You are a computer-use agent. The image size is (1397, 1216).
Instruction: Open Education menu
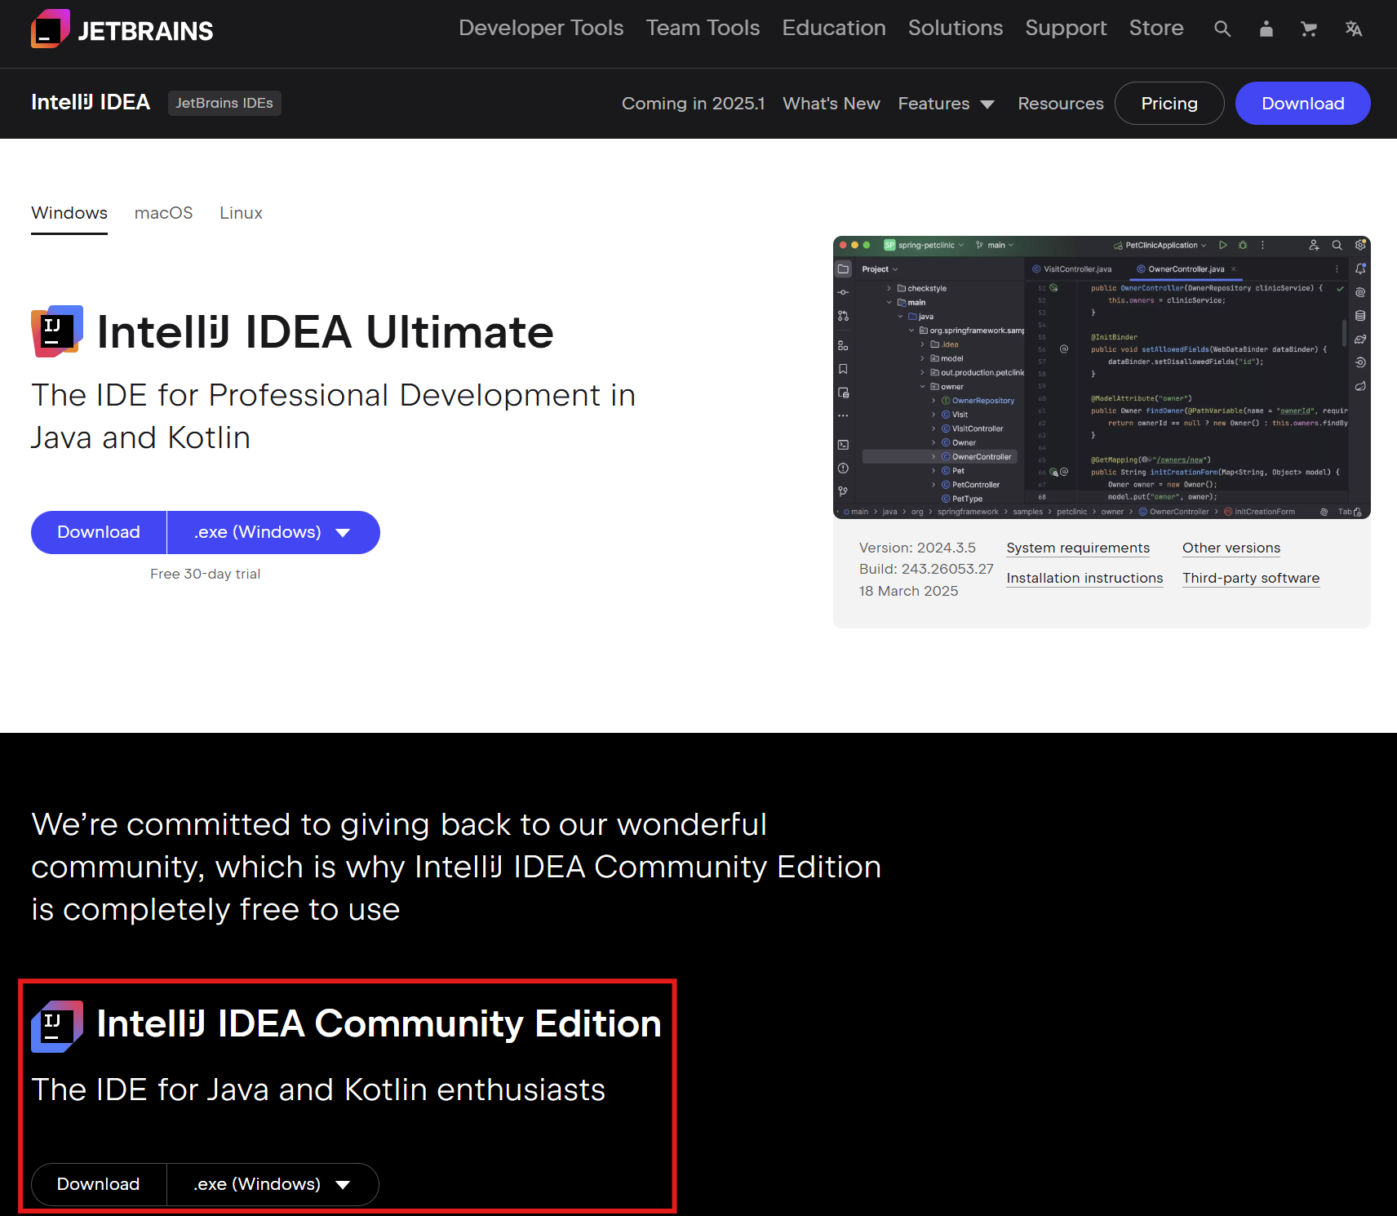coord(834,28)
